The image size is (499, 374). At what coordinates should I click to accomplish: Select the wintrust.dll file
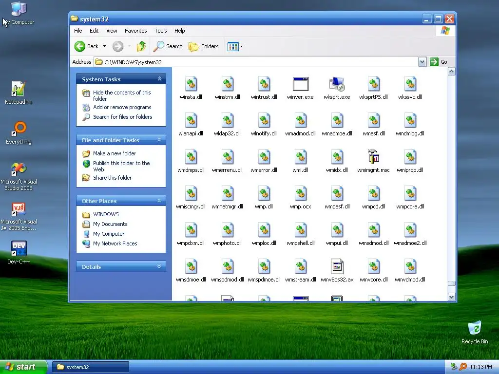point(264,89)
